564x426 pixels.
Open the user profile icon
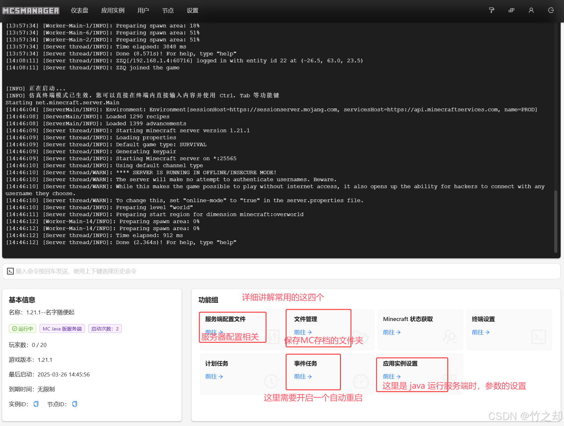531,10
